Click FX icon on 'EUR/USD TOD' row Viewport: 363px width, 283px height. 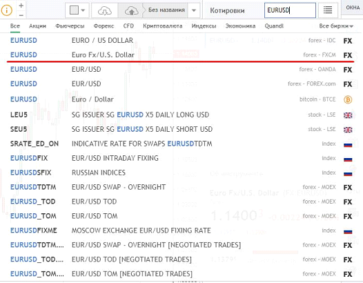coord(348,202)
